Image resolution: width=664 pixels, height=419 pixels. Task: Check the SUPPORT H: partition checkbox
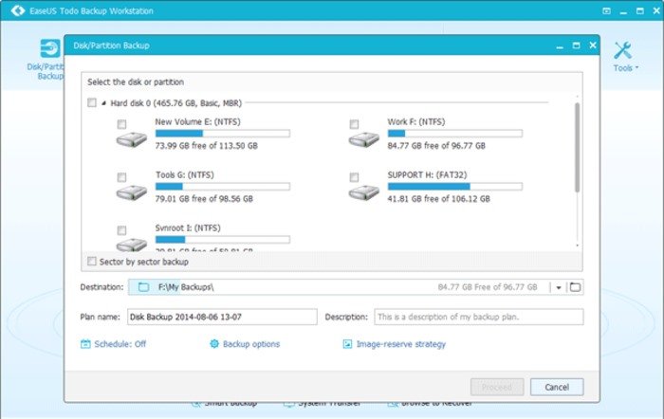(x=354, y=177)
